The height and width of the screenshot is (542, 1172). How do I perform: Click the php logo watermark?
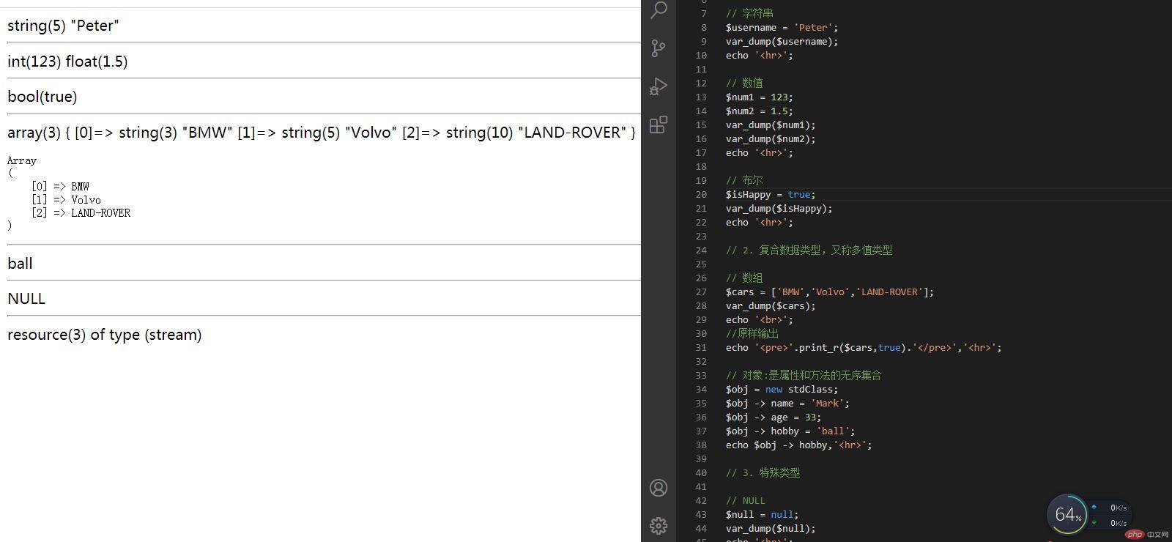click(x=1134, y=534)
